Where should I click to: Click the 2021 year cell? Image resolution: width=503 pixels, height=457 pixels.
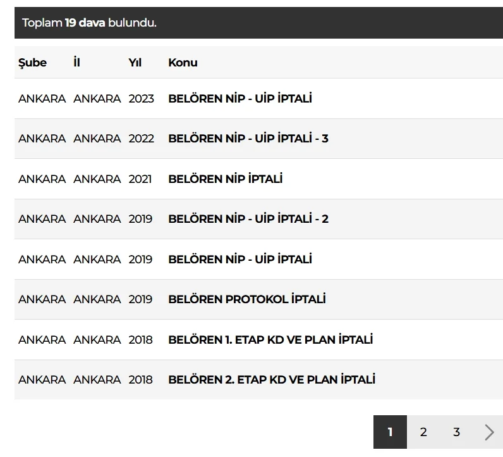point(140,179)
